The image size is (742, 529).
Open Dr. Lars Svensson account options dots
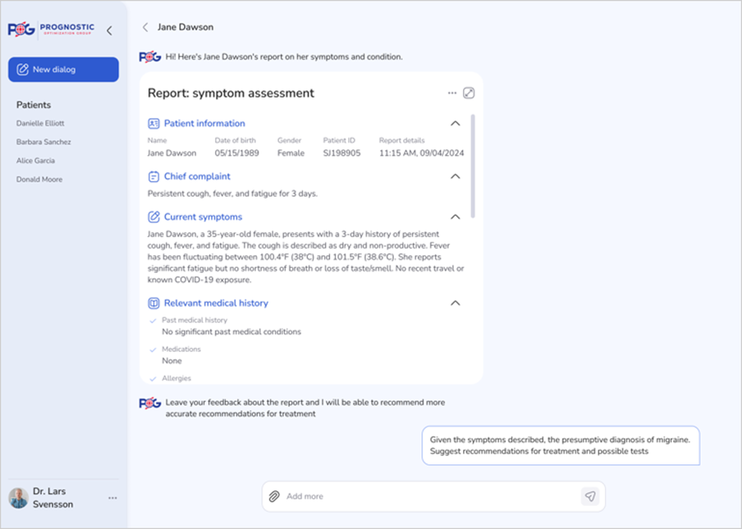(112, 498)
